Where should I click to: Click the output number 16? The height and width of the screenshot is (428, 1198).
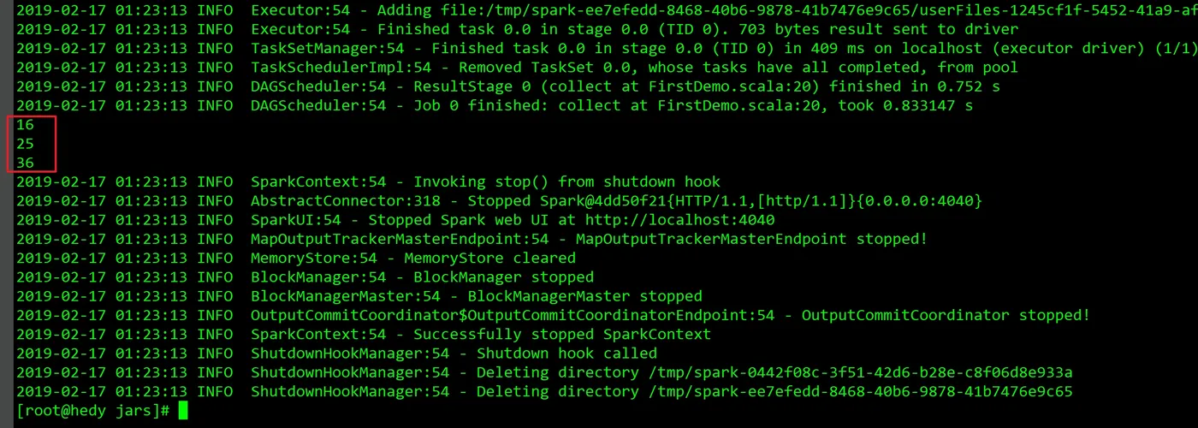coord(25,125)
